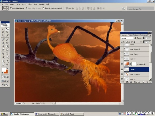The width and height of the screenshot is (155, 116).
Task: Open the status bar info arrow
Action: (52, 103)
